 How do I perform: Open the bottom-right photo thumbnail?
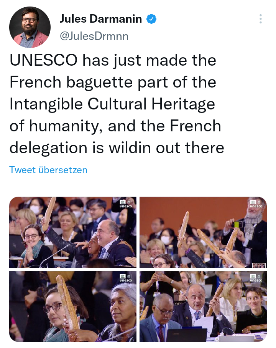pyautogui.click(x=203, y=306)
